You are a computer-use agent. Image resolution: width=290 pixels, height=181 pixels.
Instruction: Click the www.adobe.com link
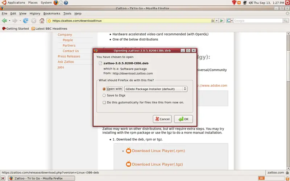click(x=212, y=85)
